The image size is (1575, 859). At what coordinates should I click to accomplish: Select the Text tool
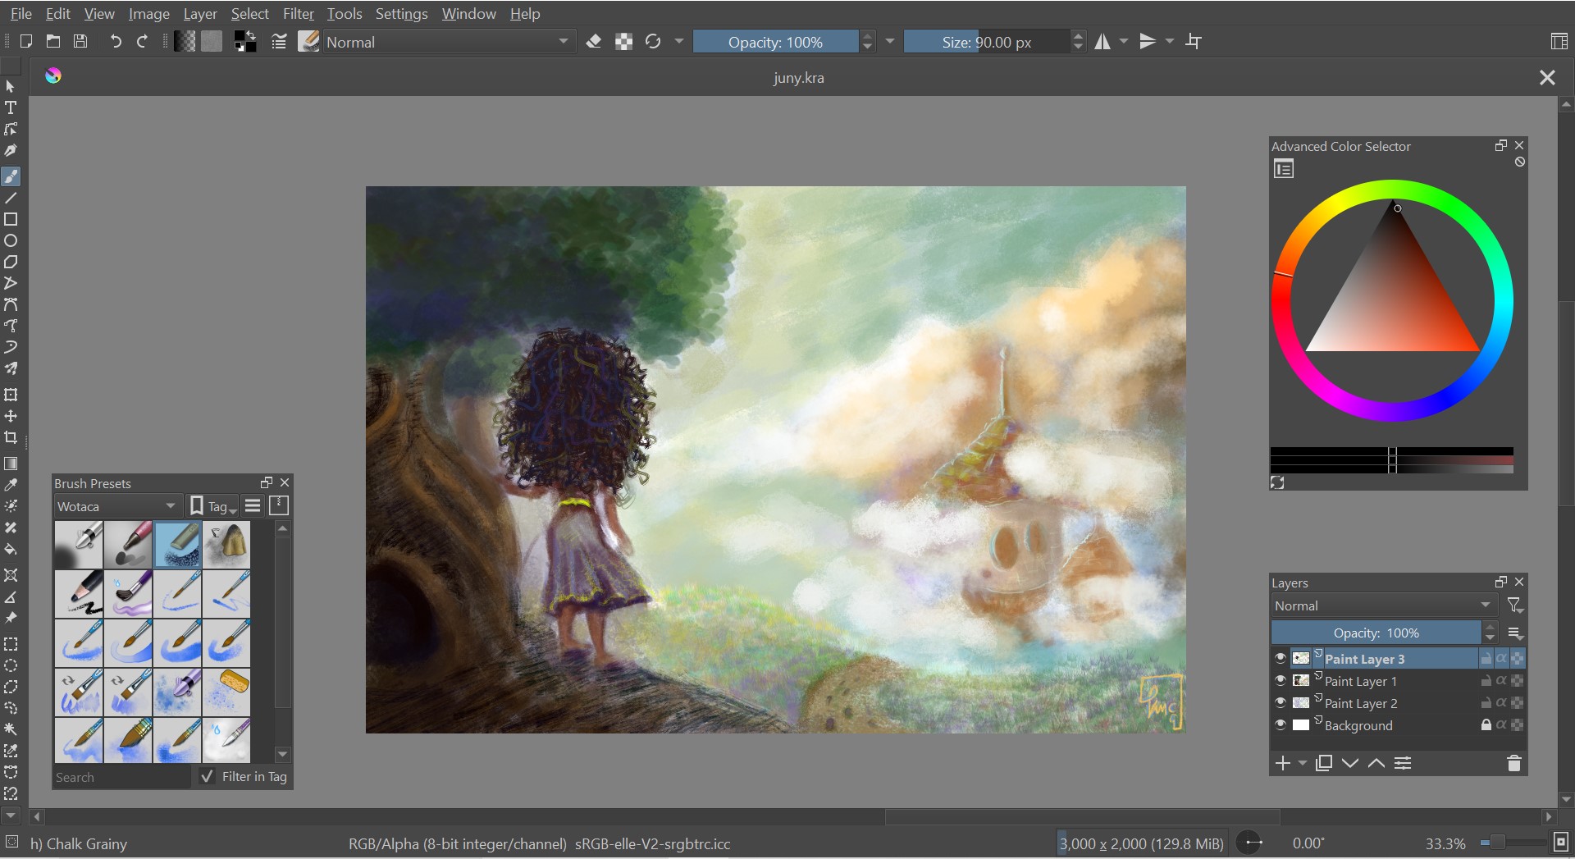coord(11,107)
